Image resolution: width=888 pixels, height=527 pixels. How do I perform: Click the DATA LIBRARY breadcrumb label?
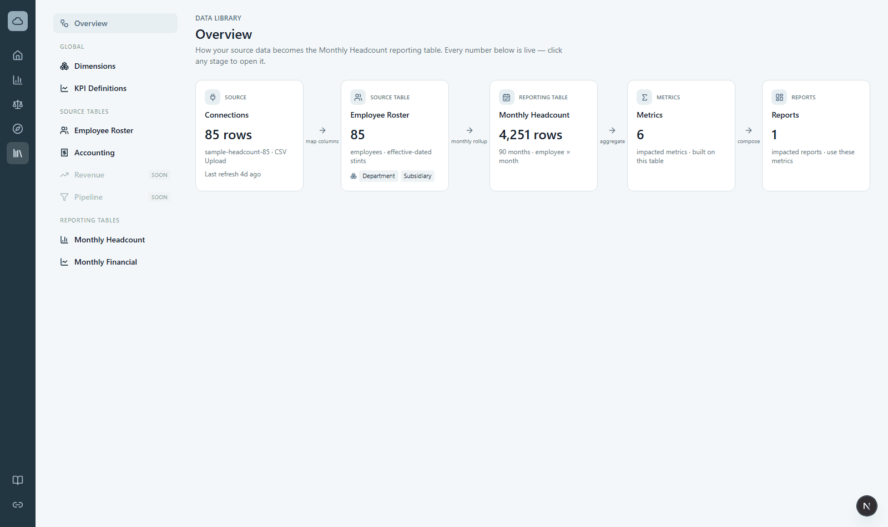(x=218, y=18)
